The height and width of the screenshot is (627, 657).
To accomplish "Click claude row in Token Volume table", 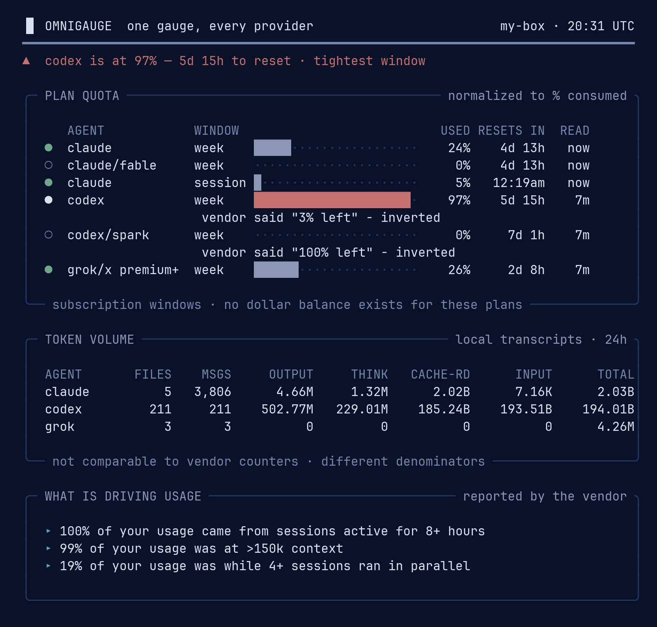I will [x=340, y=392].
